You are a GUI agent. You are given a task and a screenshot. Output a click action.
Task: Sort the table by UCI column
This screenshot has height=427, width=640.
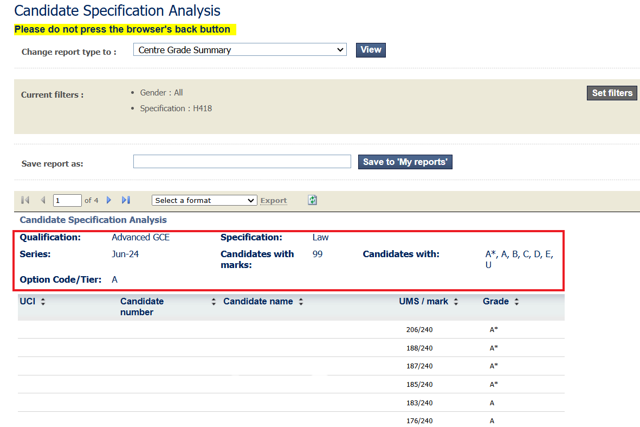pyautogui.click(x=41, y=301)
